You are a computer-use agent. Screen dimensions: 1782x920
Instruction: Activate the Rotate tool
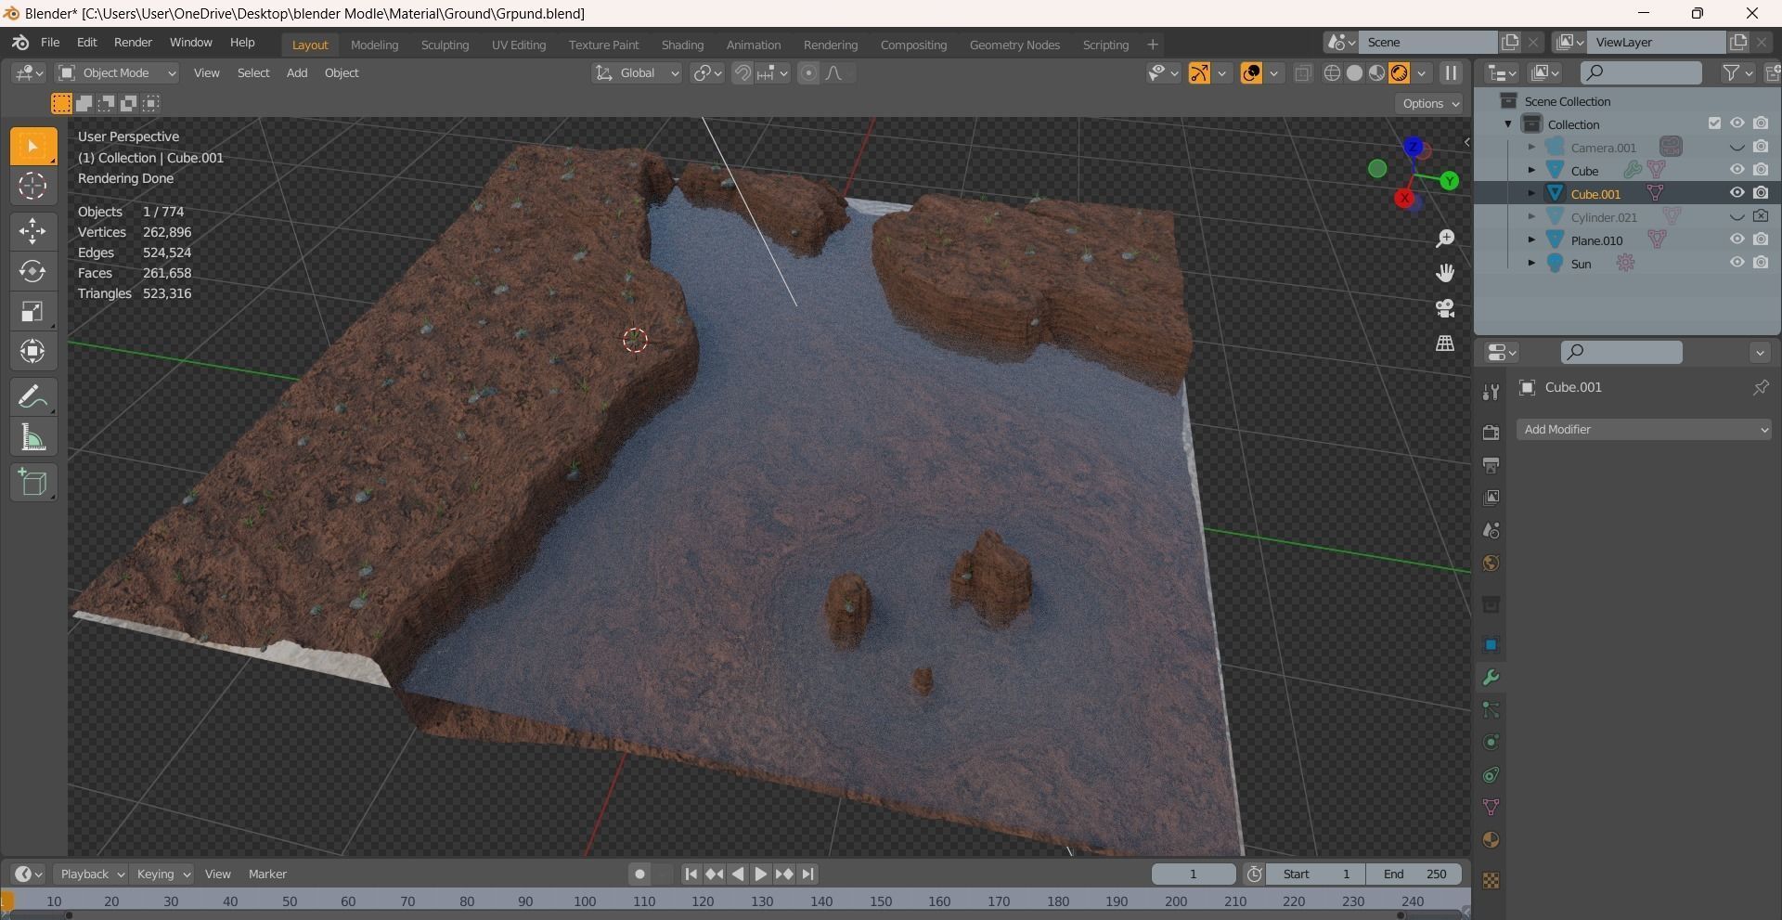(x=33, y=271)
